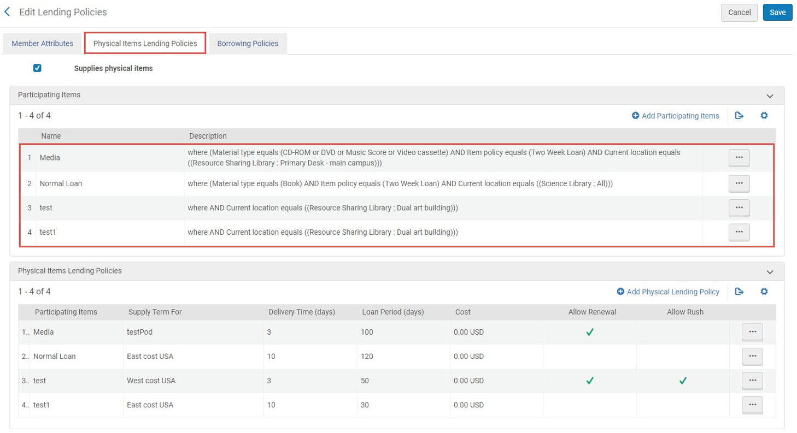
Task: Switch to the Member Attributes tab
Action: [42, 44]
